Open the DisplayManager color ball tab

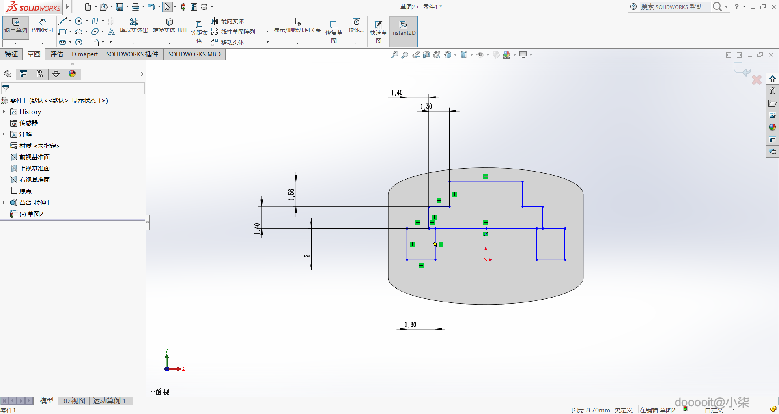point(72,74)
